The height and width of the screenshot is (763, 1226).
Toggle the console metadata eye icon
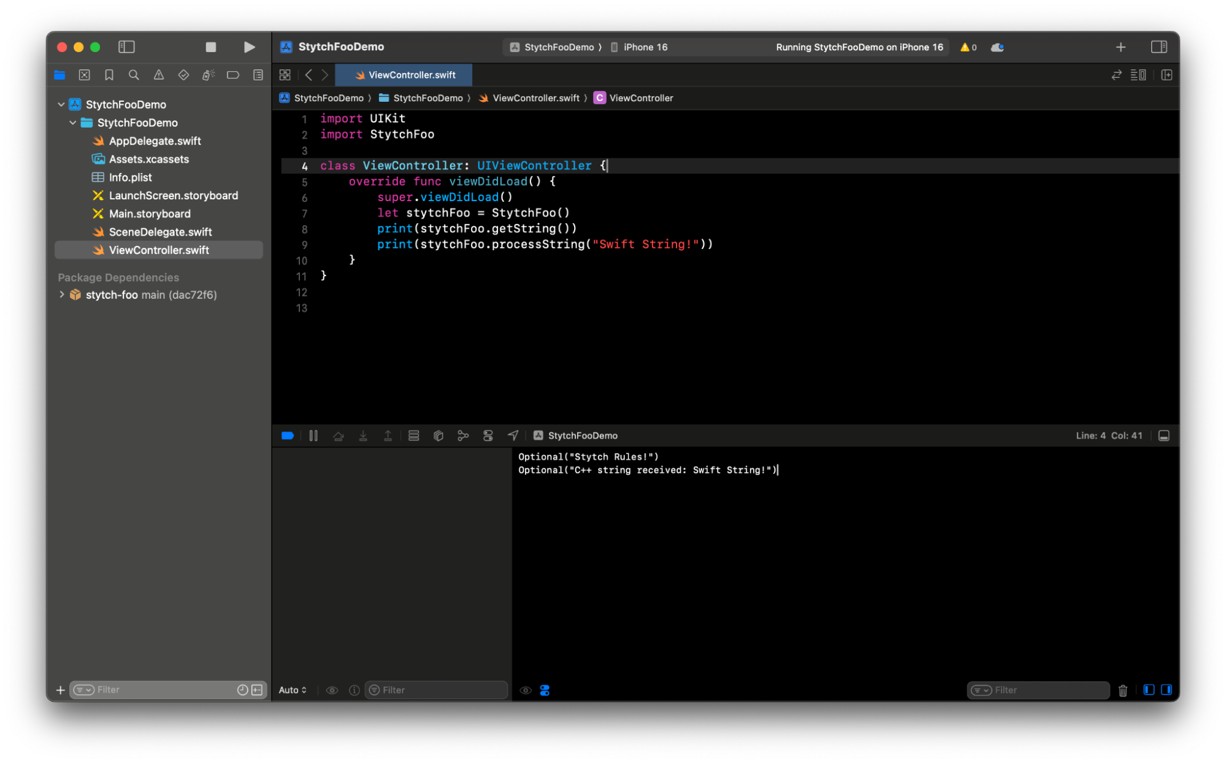click(526, 690)
